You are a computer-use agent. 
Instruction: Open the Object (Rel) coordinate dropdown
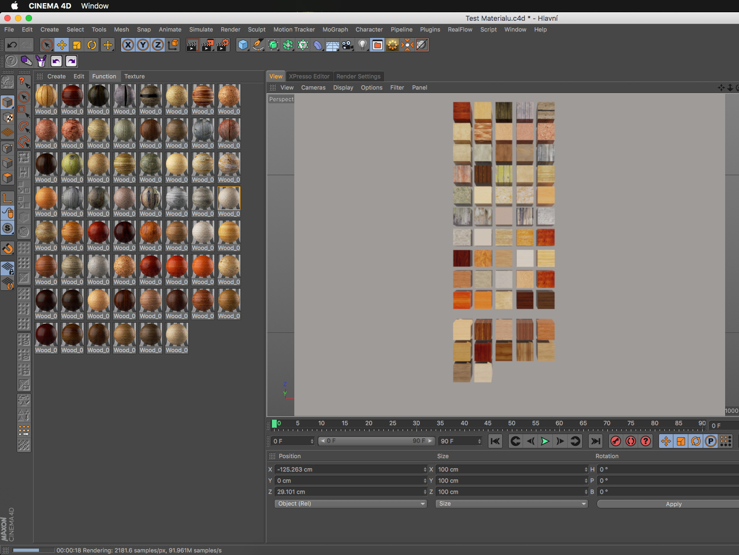coord(351,504)
